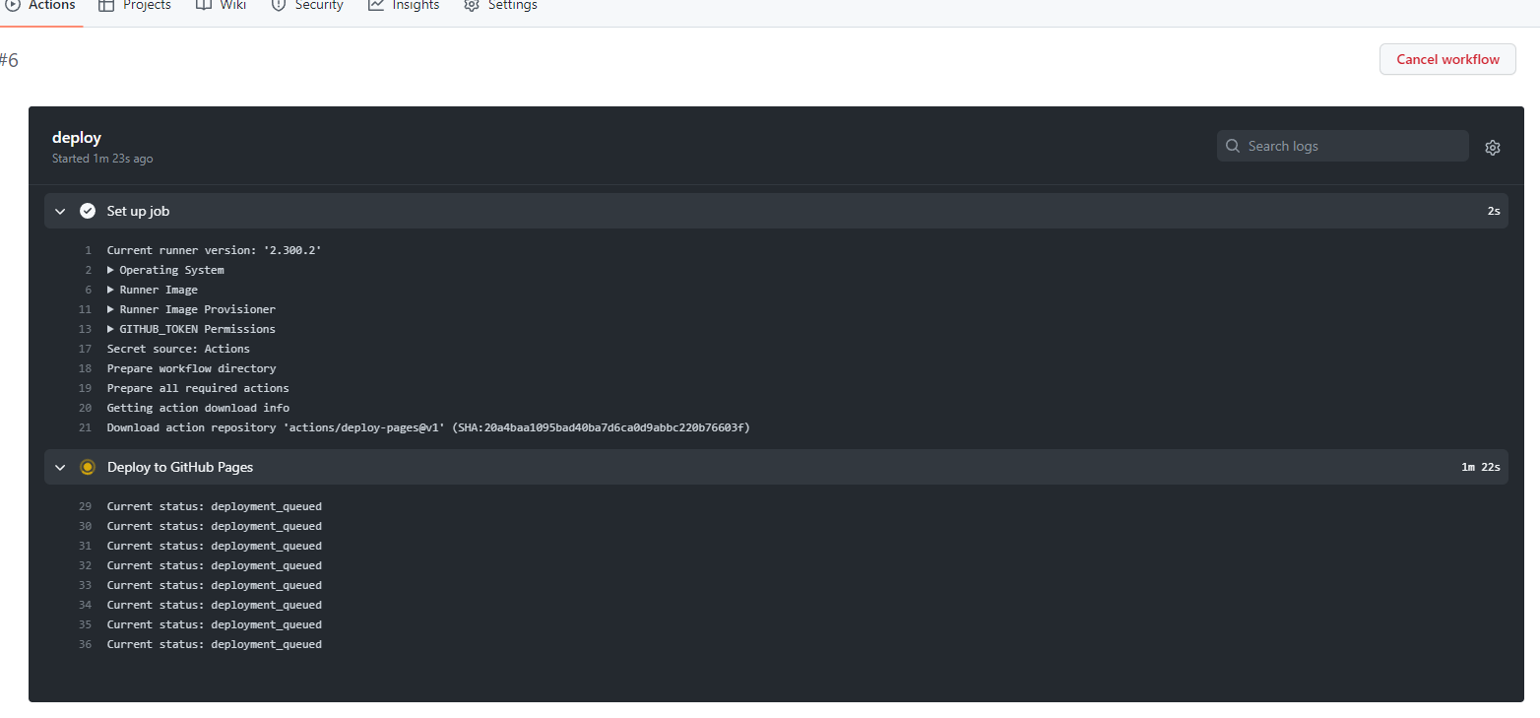Image resolution: width=1540 pixels, height=718 pixels.
Task: Click the 'Prepare workflow directory' log line
Action: 191,368
